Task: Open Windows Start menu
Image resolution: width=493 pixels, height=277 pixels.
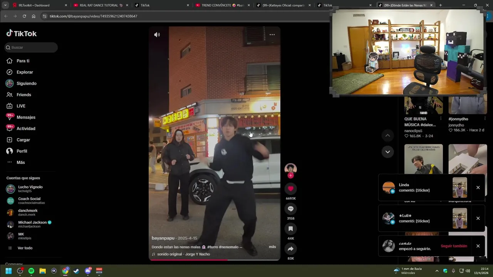Action: [x=8, y=271]
